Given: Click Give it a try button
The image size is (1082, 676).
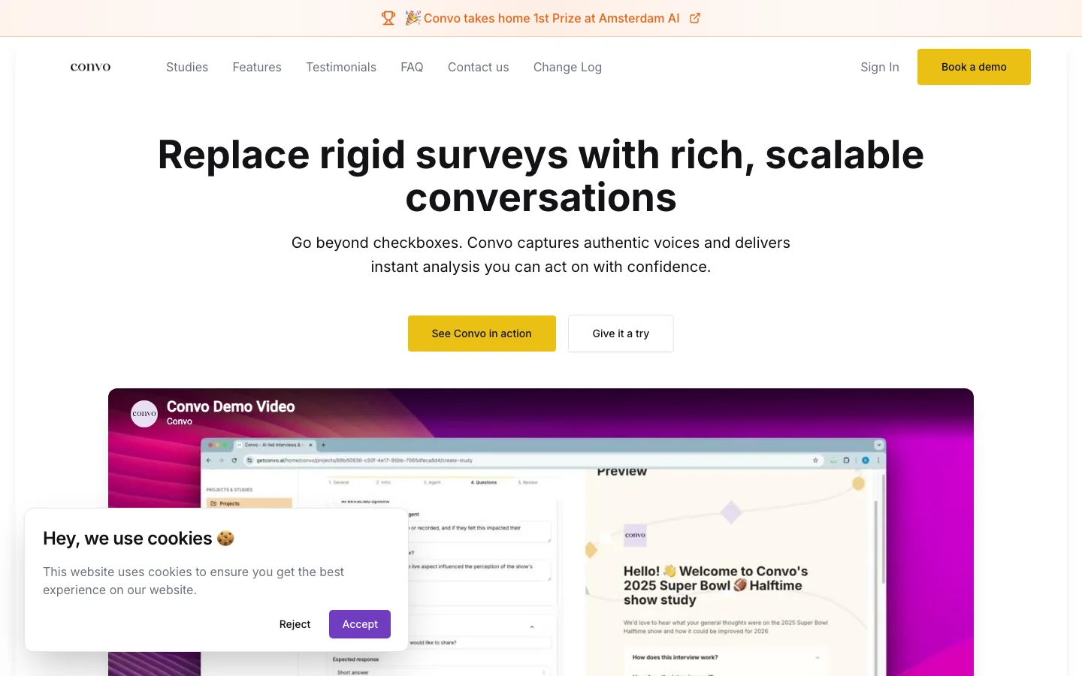Looking at the screenshot, I should [621, 333].
